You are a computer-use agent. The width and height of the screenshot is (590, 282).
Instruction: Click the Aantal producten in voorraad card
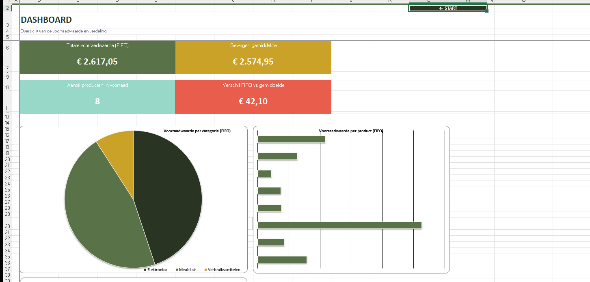[x=97, y=97]
